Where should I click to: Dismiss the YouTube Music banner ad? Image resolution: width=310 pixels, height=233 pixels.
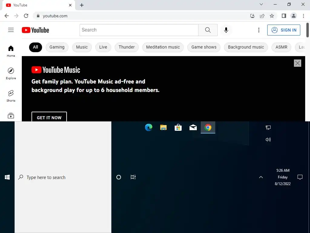(297, 63)
